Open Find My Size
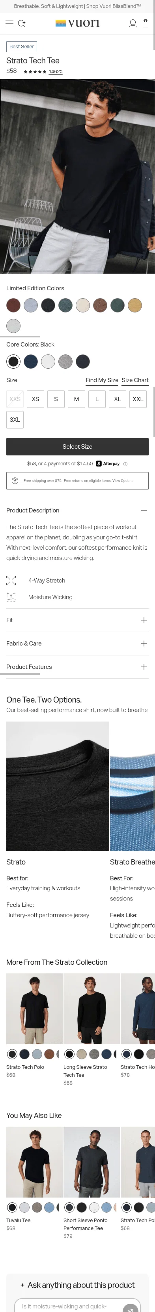Image resolution: width=155 pixels, height=1312 pixels. coord(102,381)
